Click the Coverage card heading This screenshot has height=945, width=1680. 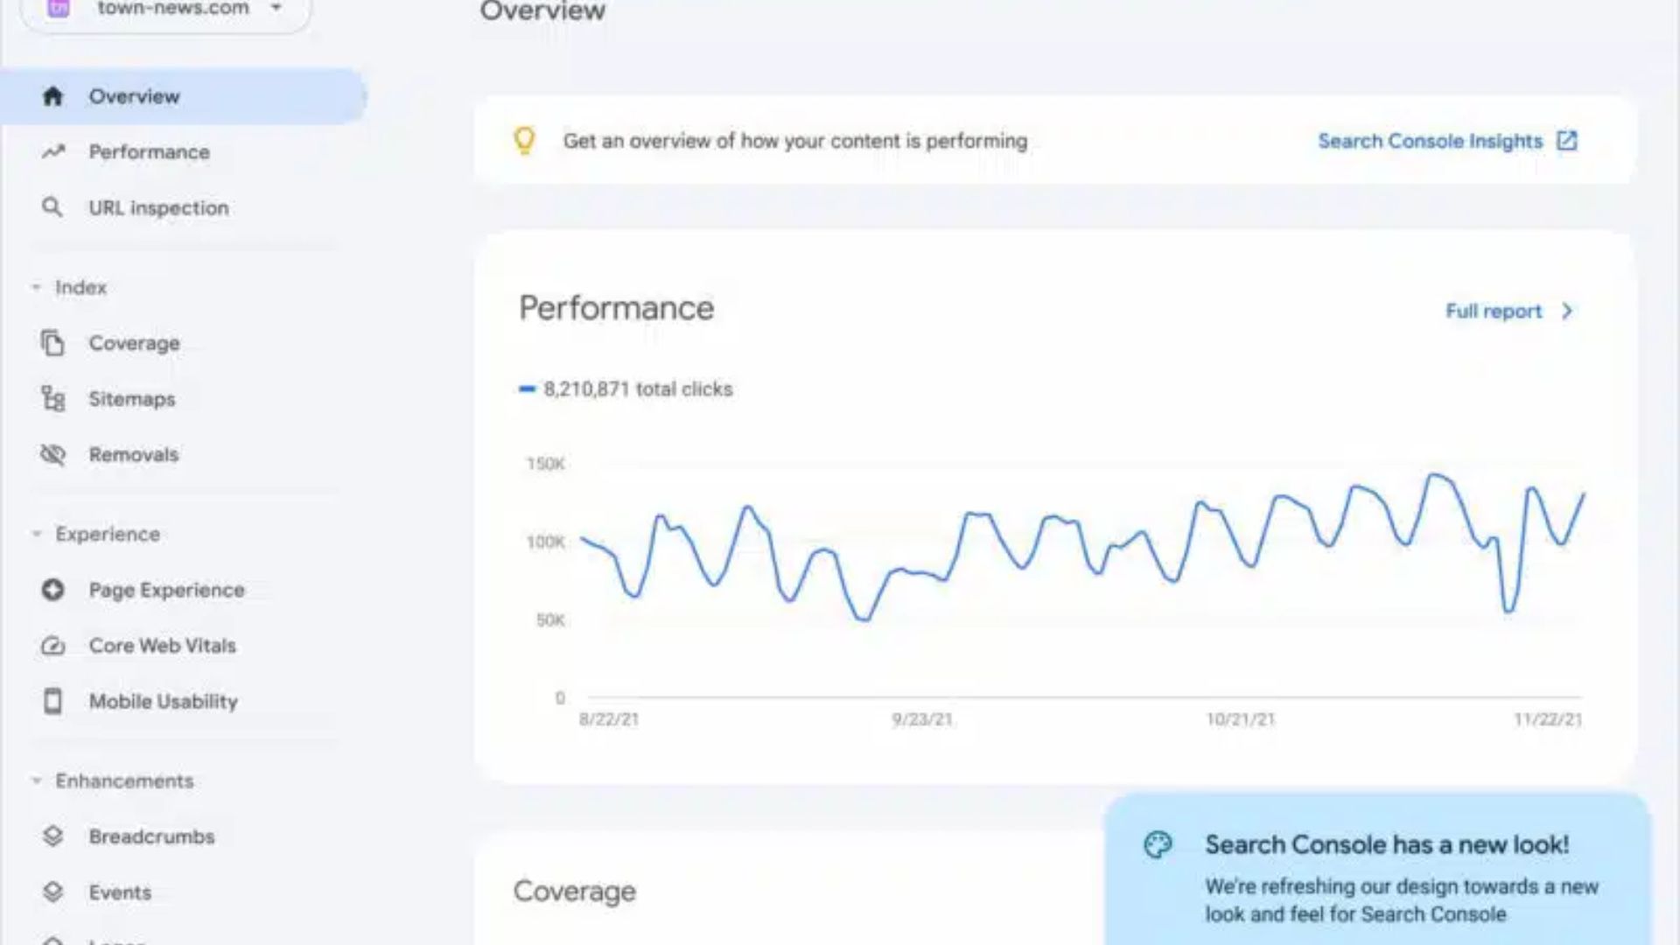click(575, 892)
